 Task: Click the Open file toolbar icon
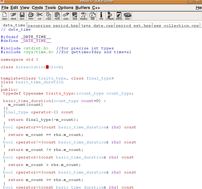(5, 16)
